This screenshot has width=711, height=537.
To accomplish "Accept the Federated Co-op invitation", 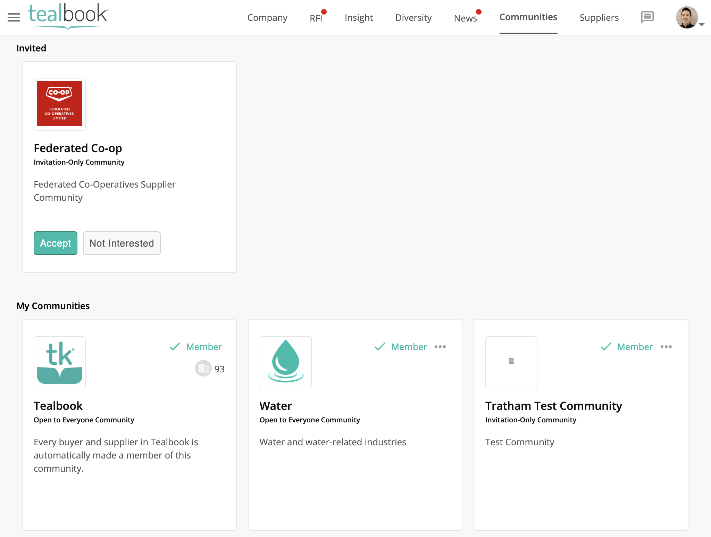I will pos(56,243).
